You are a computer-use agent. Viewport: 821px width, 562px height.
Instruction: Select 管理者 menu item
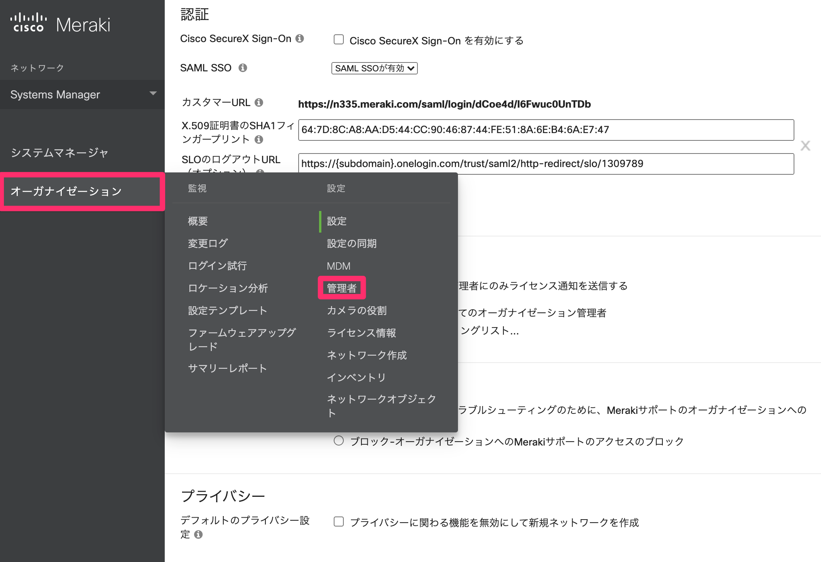[342, 288]
